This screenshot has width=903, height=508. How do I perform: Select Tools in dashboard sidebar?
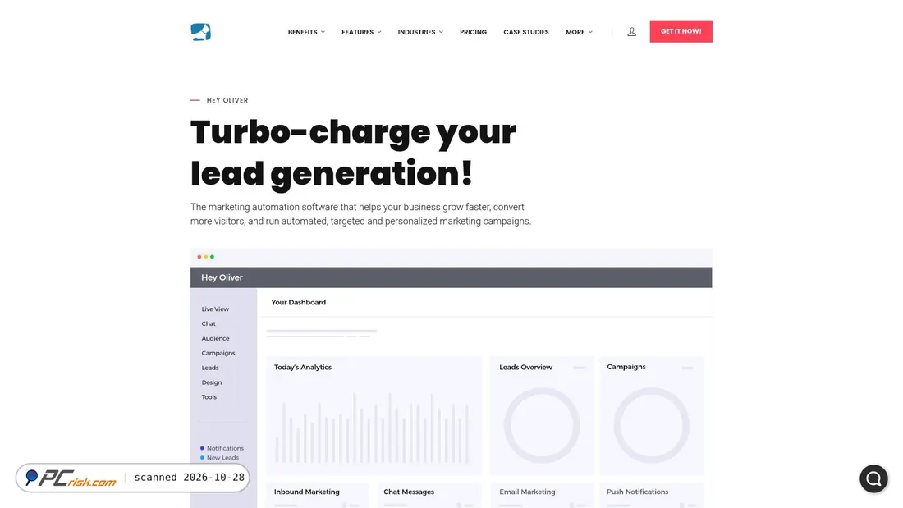[x=209, y=397]
